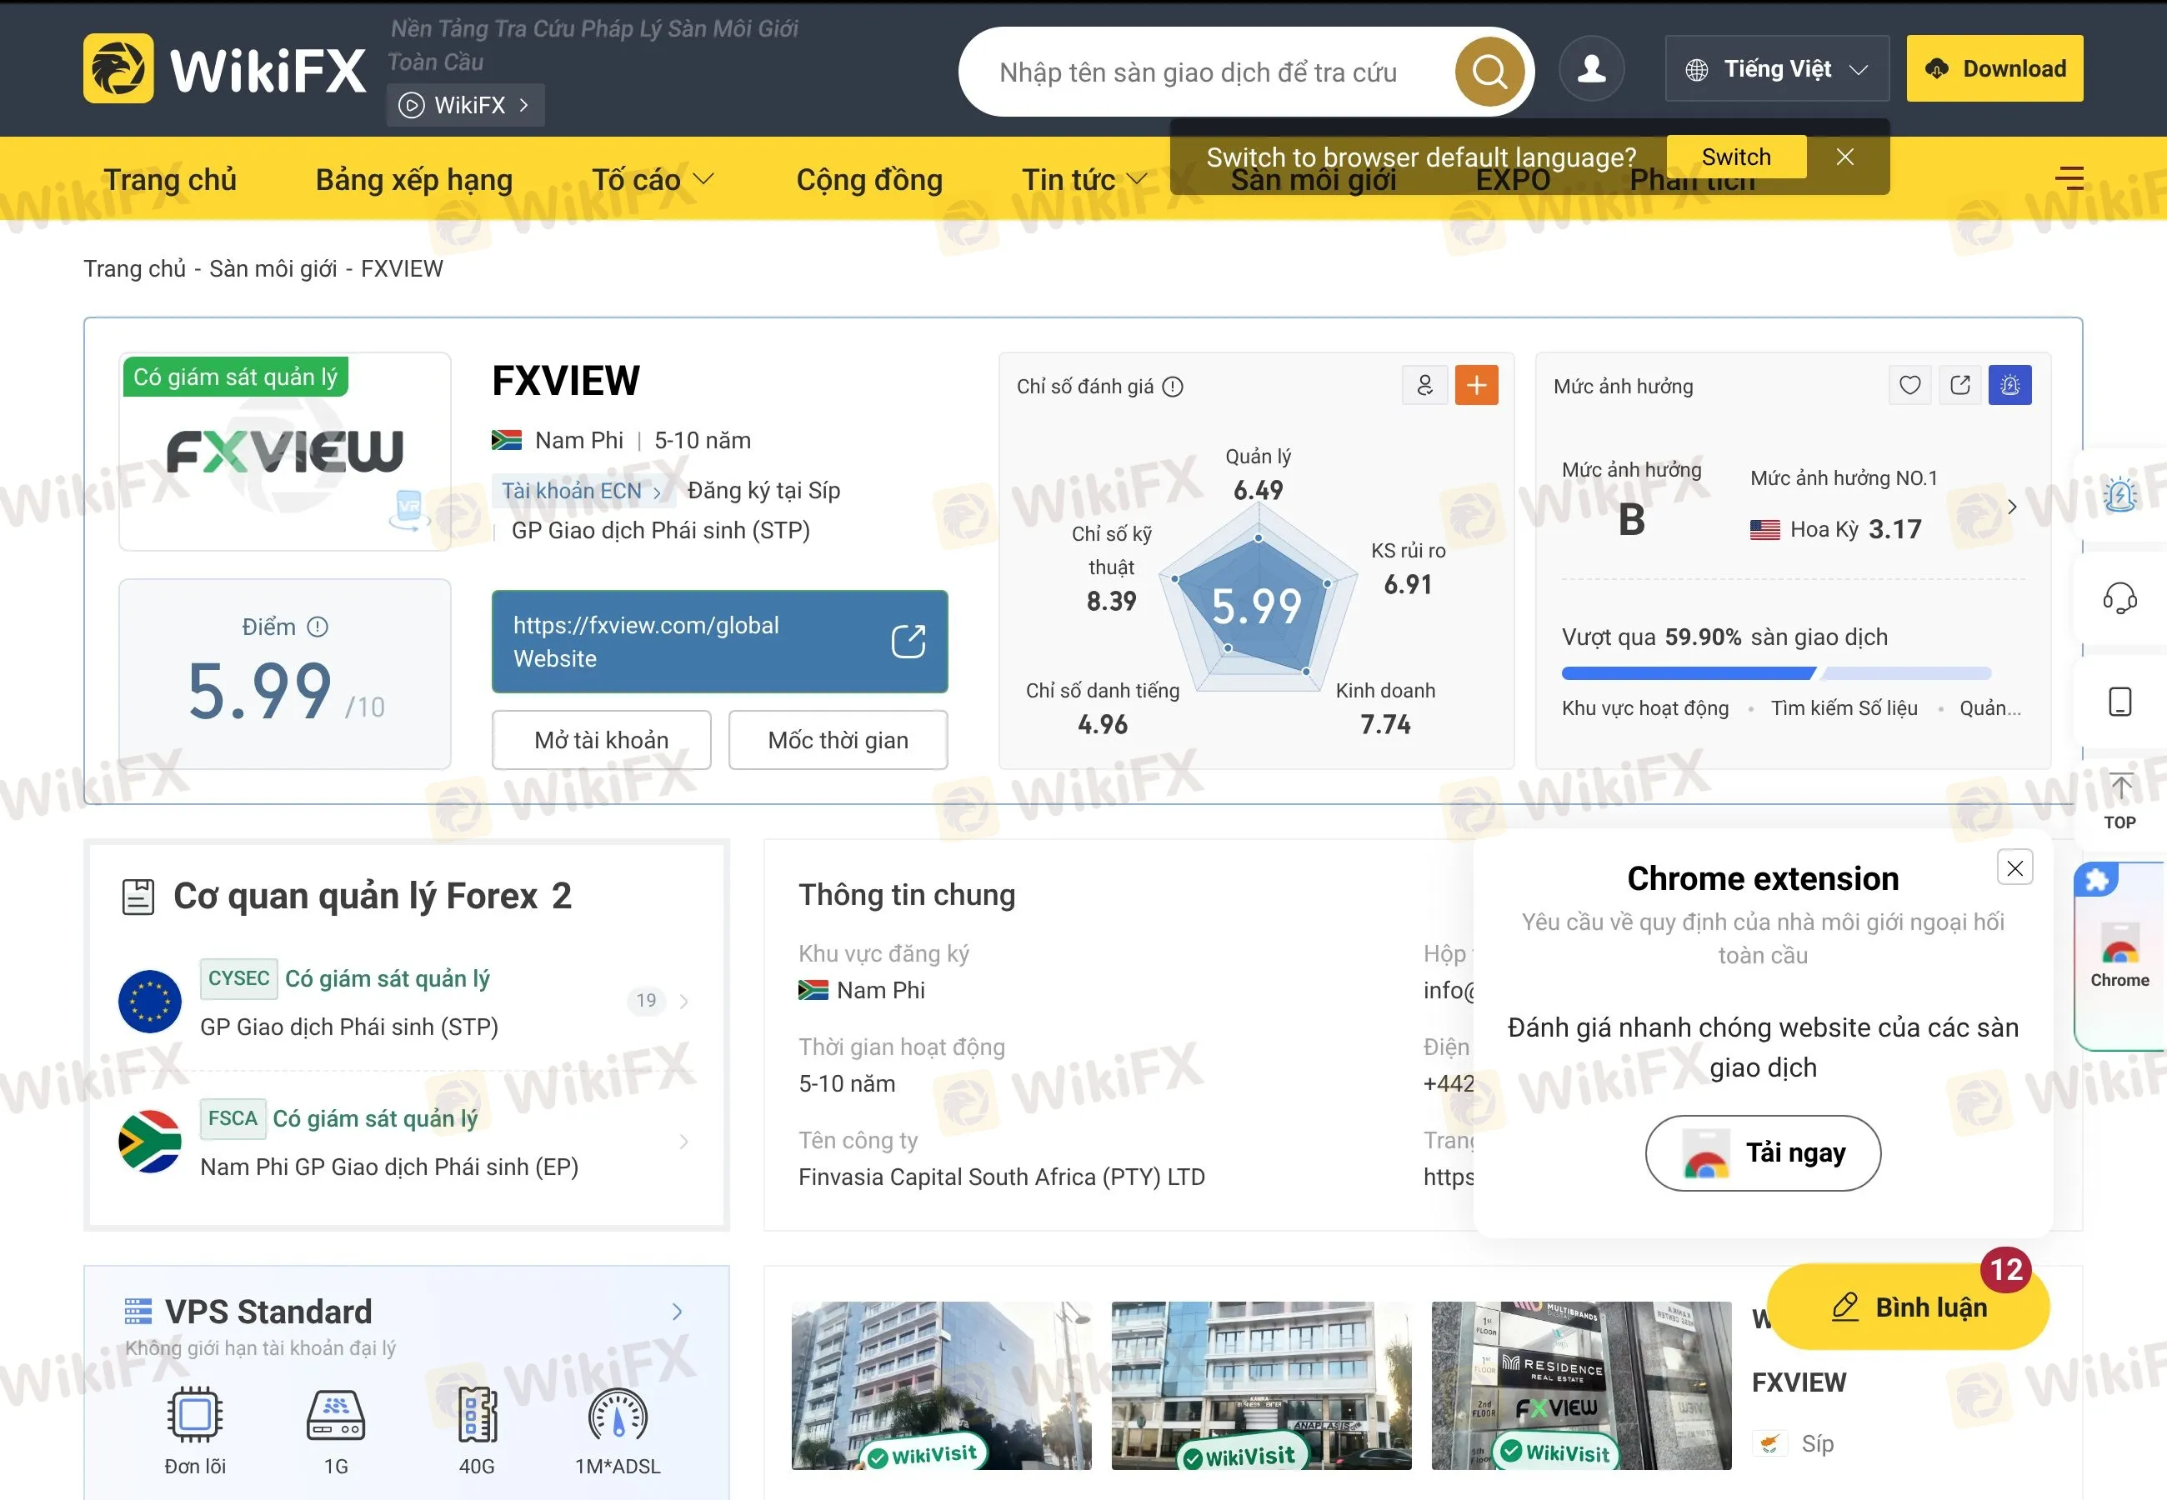Viewport: 2167px width, 1500px height.
Task: Click the Có giám sát quản lý badge
Action: [235, 377]
